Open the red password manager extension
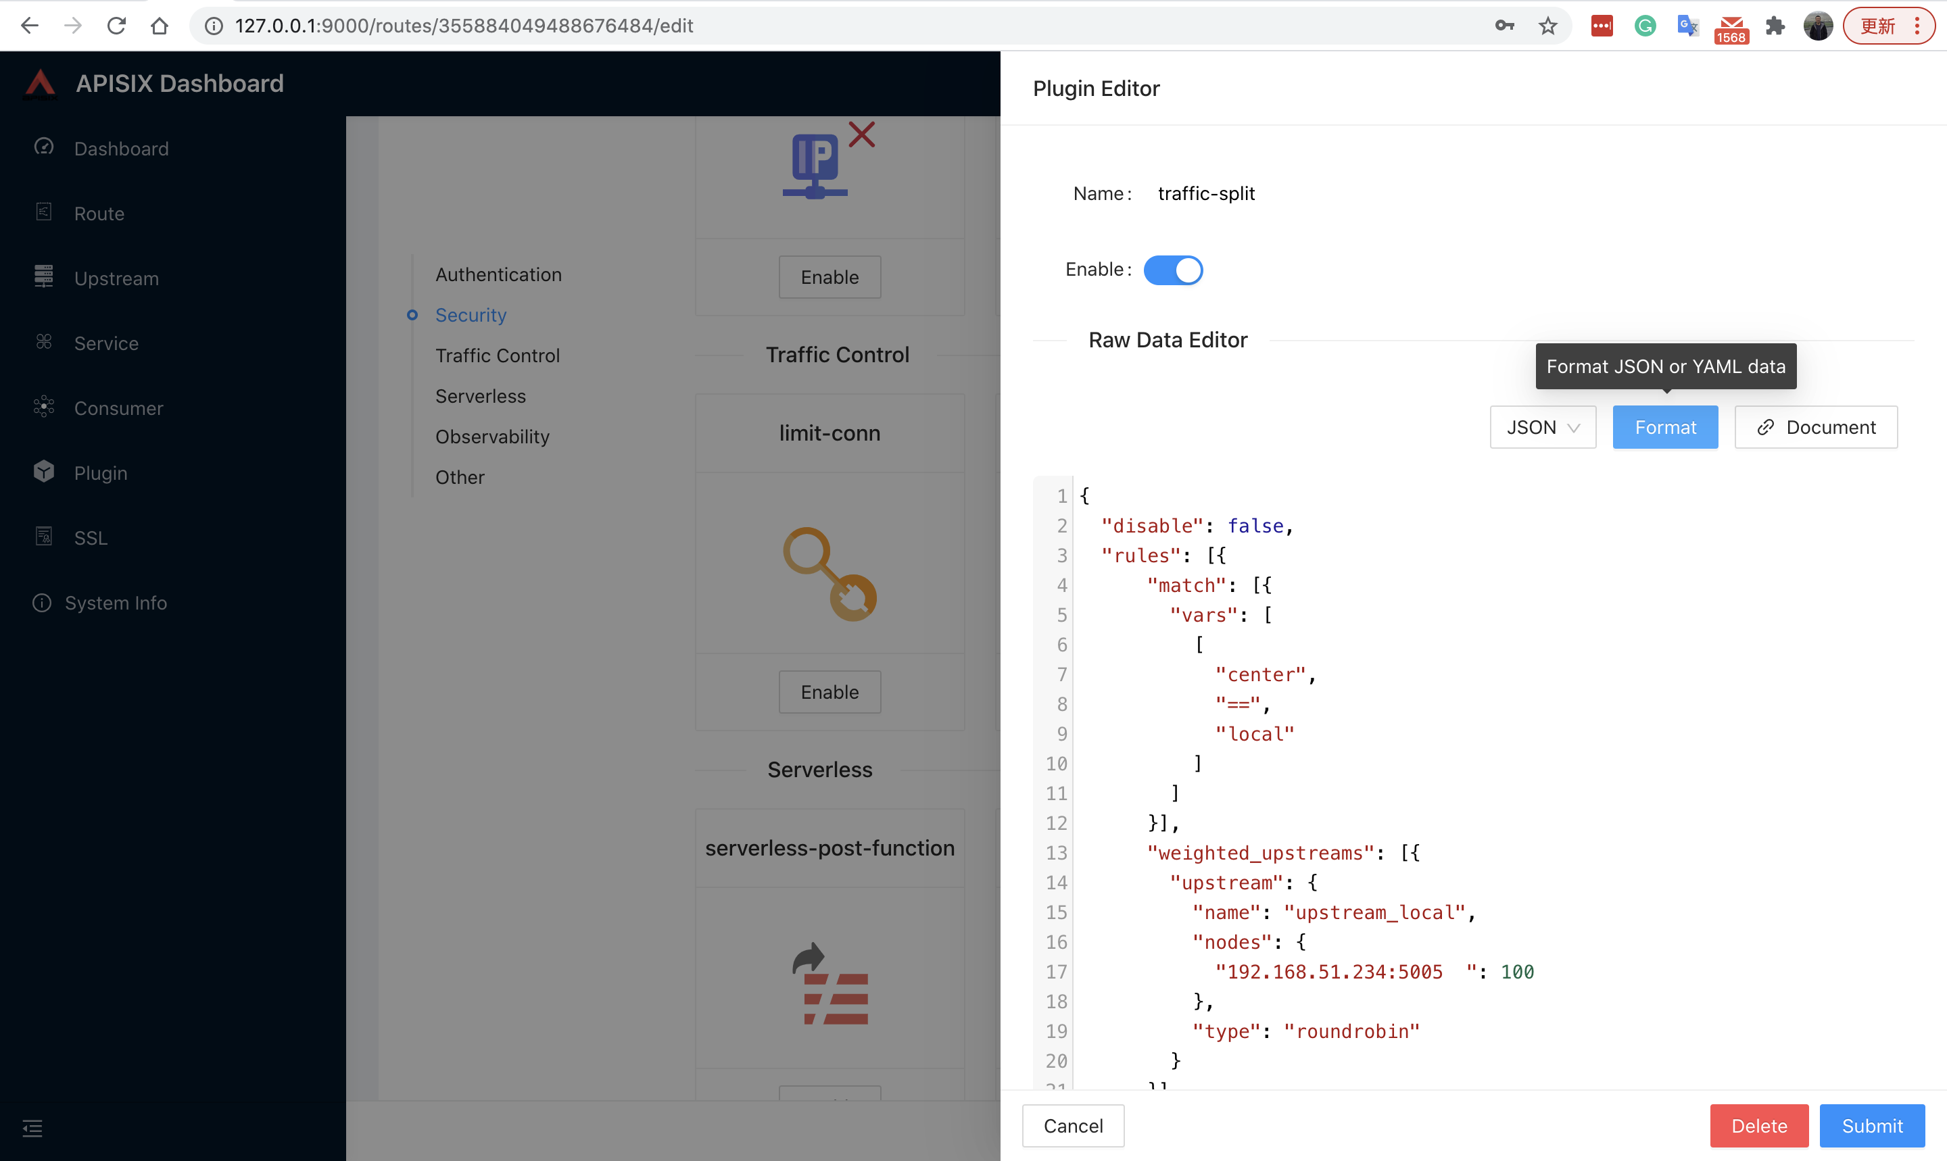The height and width of the screenshot is (1161, 1947). coord(1602,26)
